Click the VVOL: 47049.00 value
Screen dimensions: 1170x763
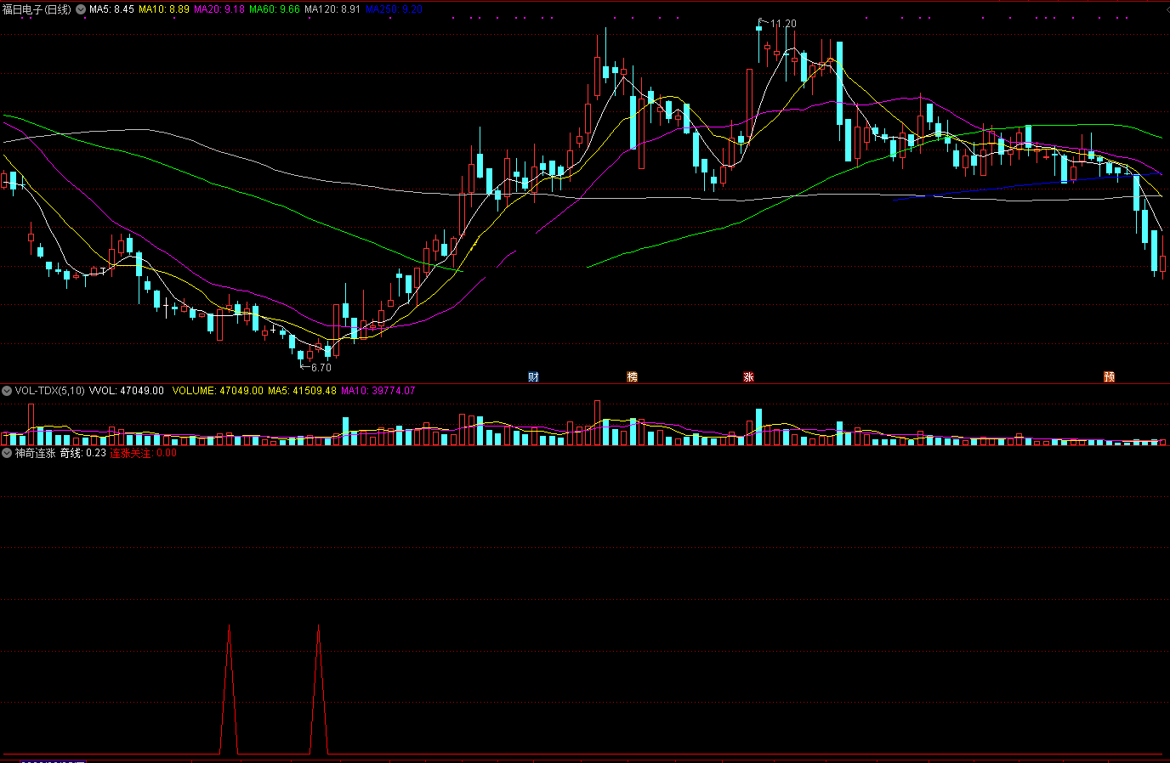click(127, 391)
